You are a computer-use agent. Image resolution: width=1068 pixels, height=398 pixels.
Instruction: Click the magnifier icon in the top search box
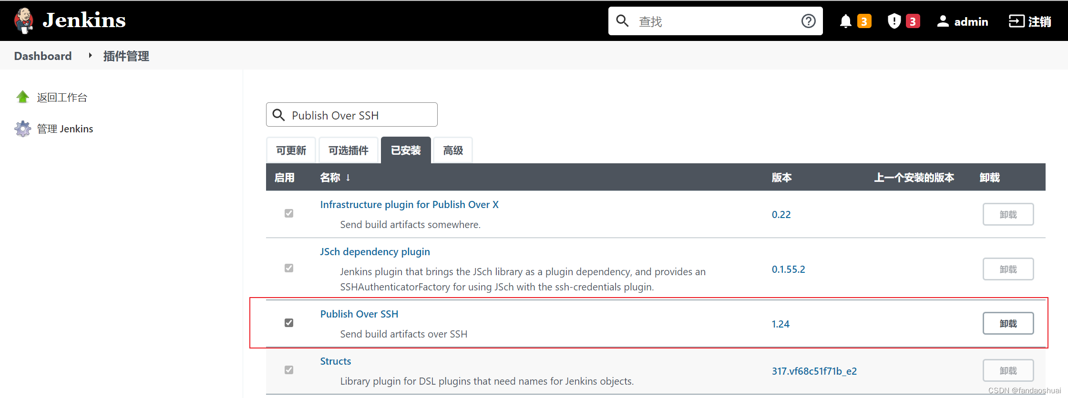pos(622,21)
